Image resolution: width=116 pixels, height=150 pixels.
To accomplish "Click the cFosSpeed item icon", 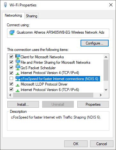I will coord(18,79).
